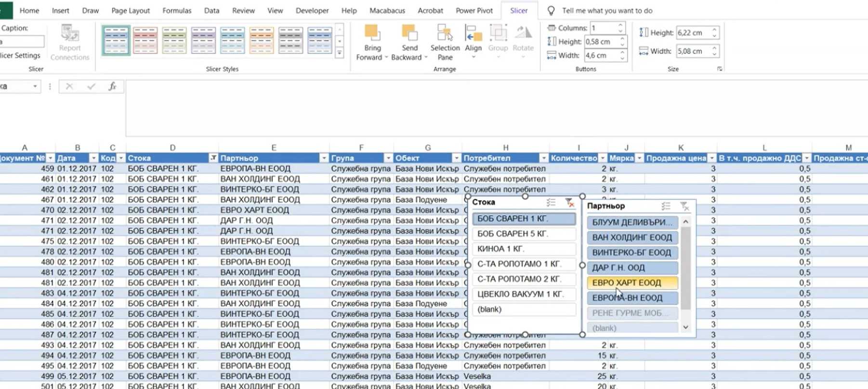Click the Tell me search lightbulb icon

tap(551, 11)
